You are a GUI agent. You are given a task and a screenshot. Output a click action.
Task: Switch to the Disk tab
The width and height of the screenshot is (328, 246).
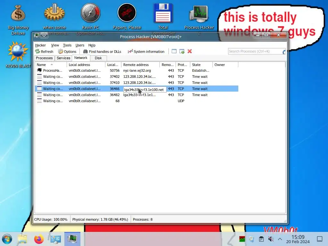pyautogui.click(x=98, y=58)
